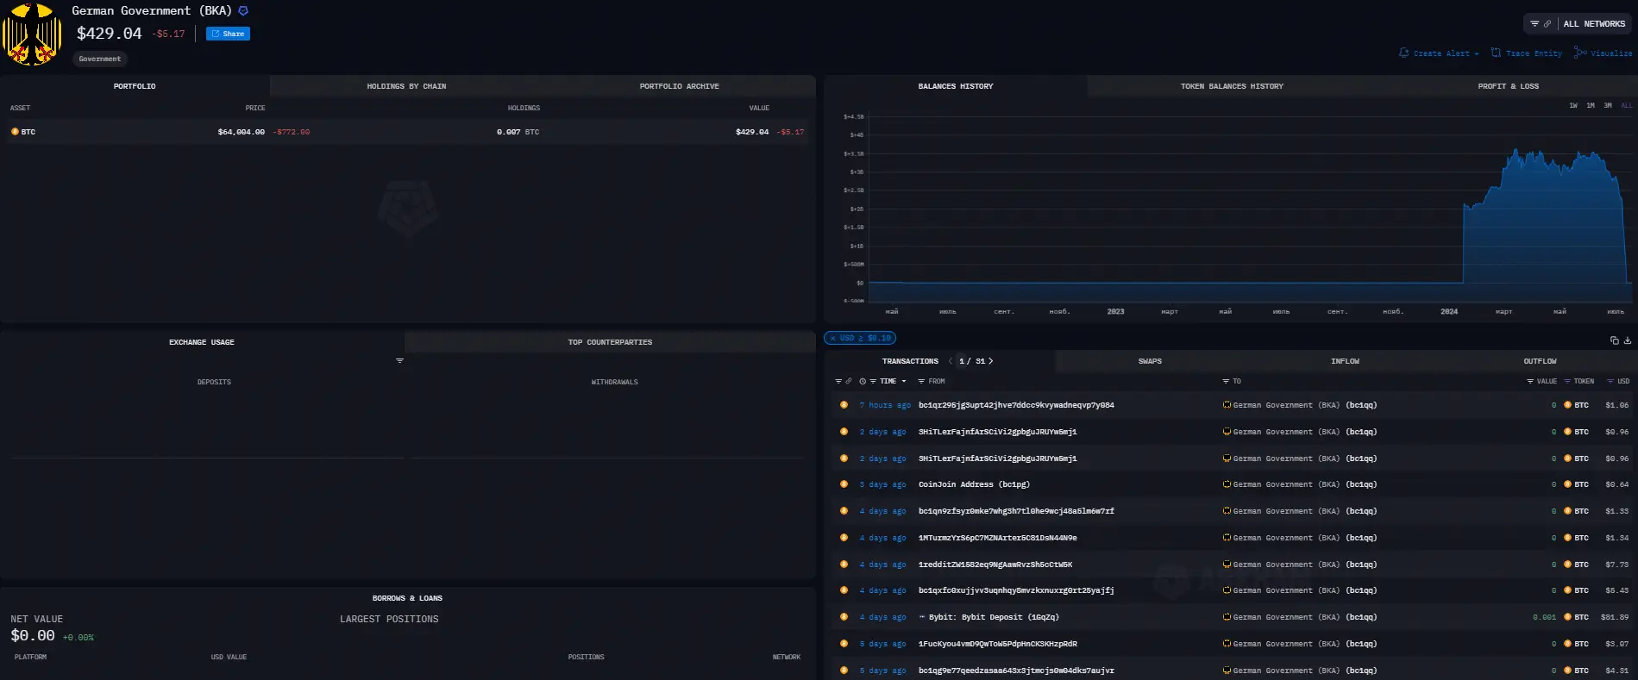
Task: Copy transactions using the copy icon
Action: [x=1615, y=340]
